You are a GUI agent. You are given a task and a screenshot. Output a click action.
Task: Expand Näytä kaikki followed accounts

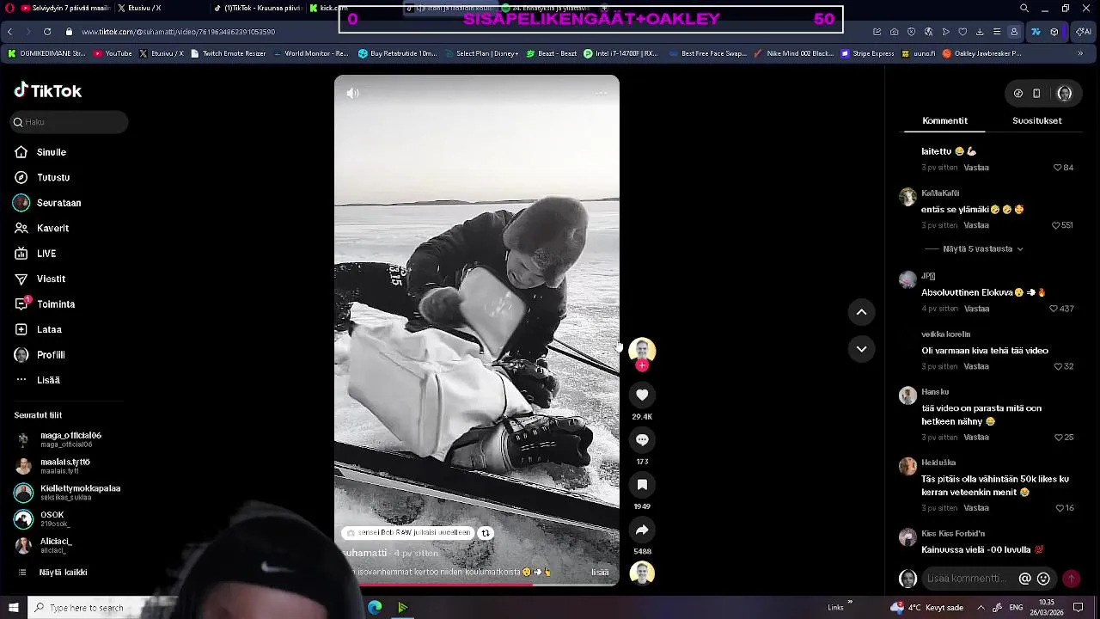(x=52, y=573)
